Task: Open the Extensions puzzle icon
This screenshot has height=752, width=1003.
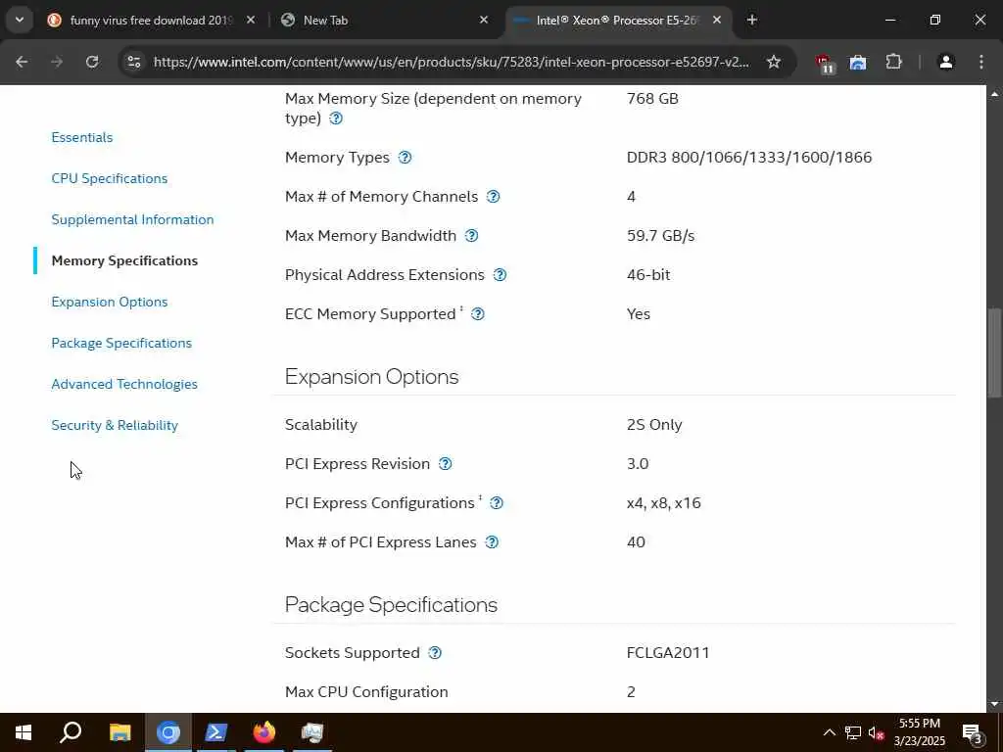Action: click(893, 62)
